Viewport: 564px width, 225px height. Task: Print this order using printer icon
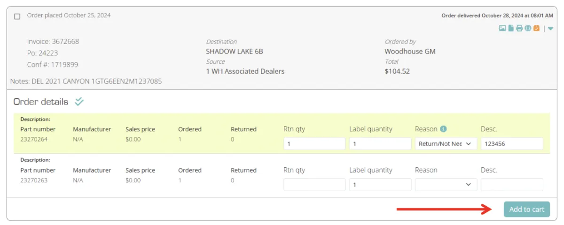coord(519,29)
